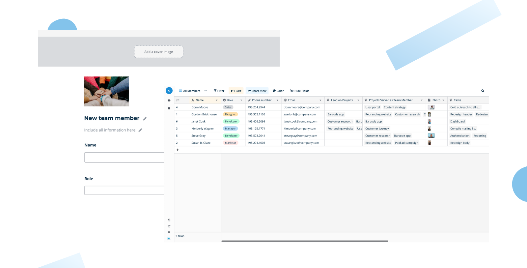Click the three-dots view options menu
The width and height of the screenshot is (527, 268).
(x=206, y=91)
